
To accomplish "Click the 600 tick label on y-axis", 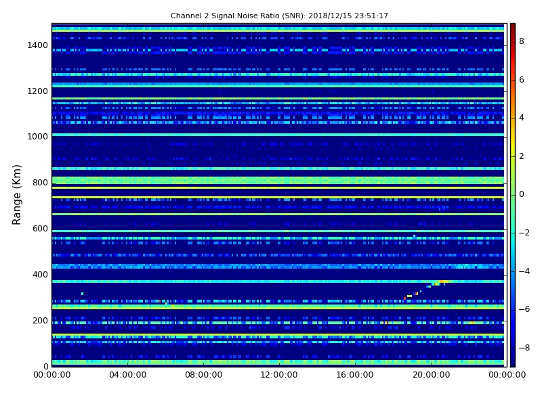I will [40, 229].
